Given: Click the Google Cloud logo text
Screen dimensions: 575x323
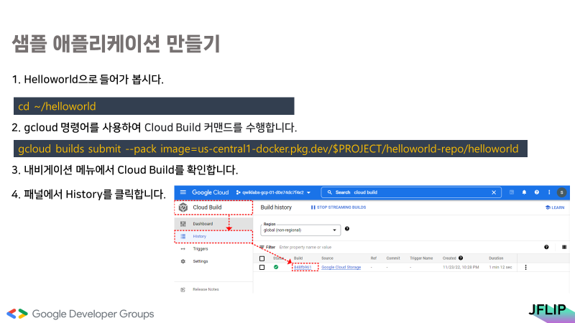Looking at the screenshot, I should (x=210, y=192).
